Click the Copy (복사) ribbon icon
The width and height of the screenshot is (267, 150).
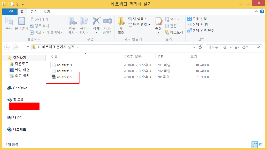point(9,21)
